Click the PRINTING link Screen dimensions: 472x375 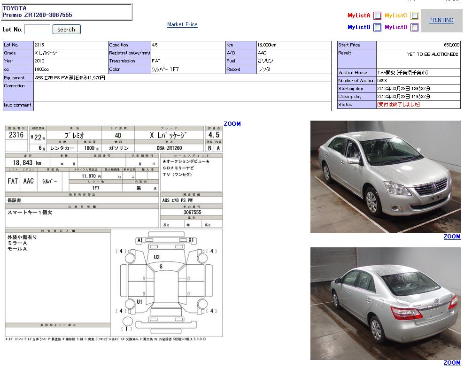441,20
